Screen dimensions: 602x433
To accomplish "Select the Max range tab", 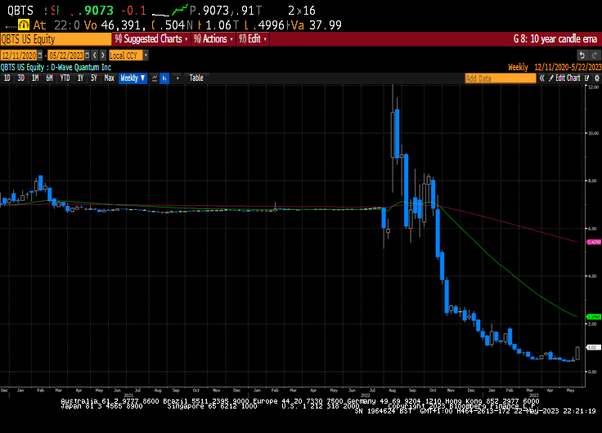I will point(110,78).
